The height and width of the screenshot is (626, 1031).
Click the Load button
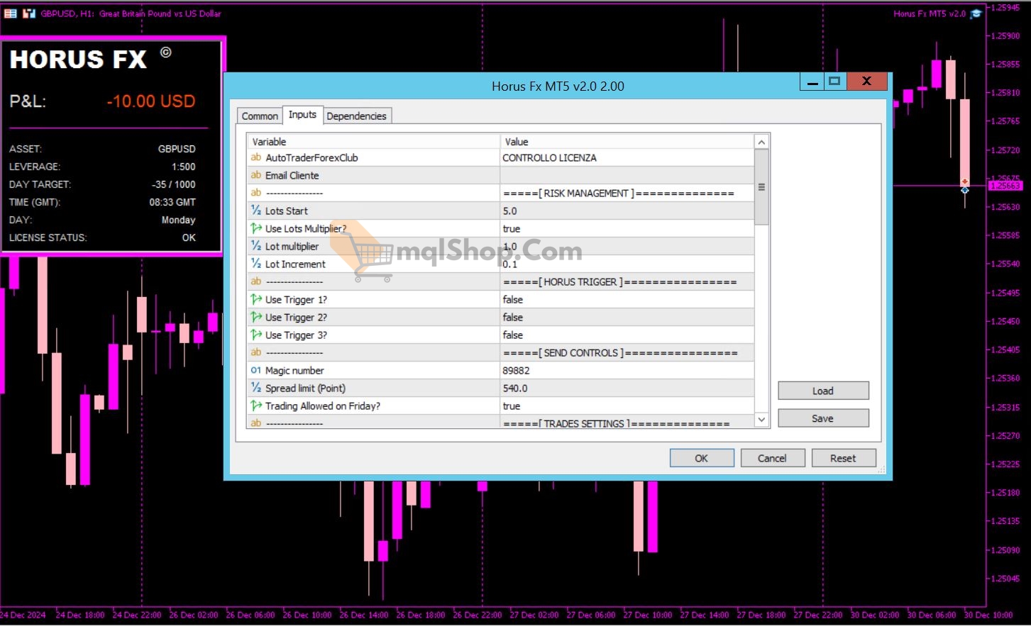coord(823,391)
